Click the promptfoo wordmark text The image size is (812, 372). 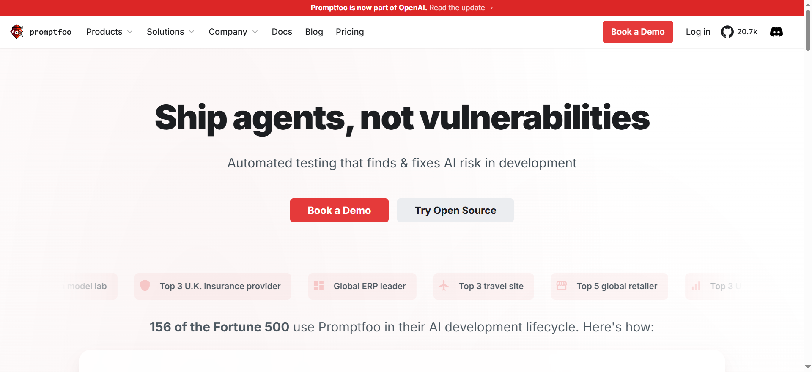tap(50, 32)
